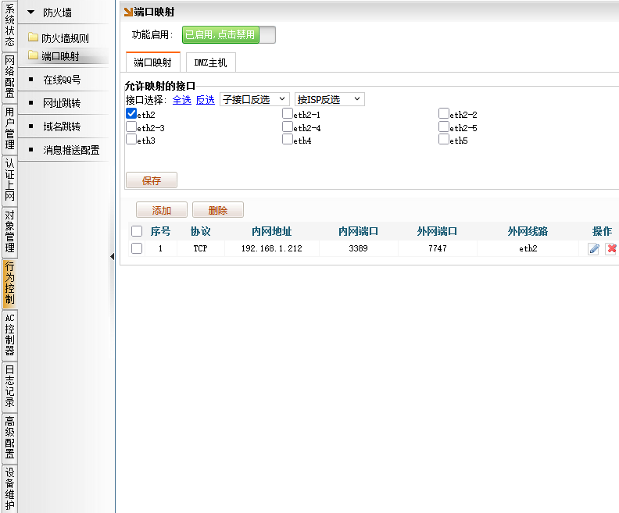Open 网络配置 vertical tab
The width and height of the screenshot is (619, 513).
[x=9, y=77]
